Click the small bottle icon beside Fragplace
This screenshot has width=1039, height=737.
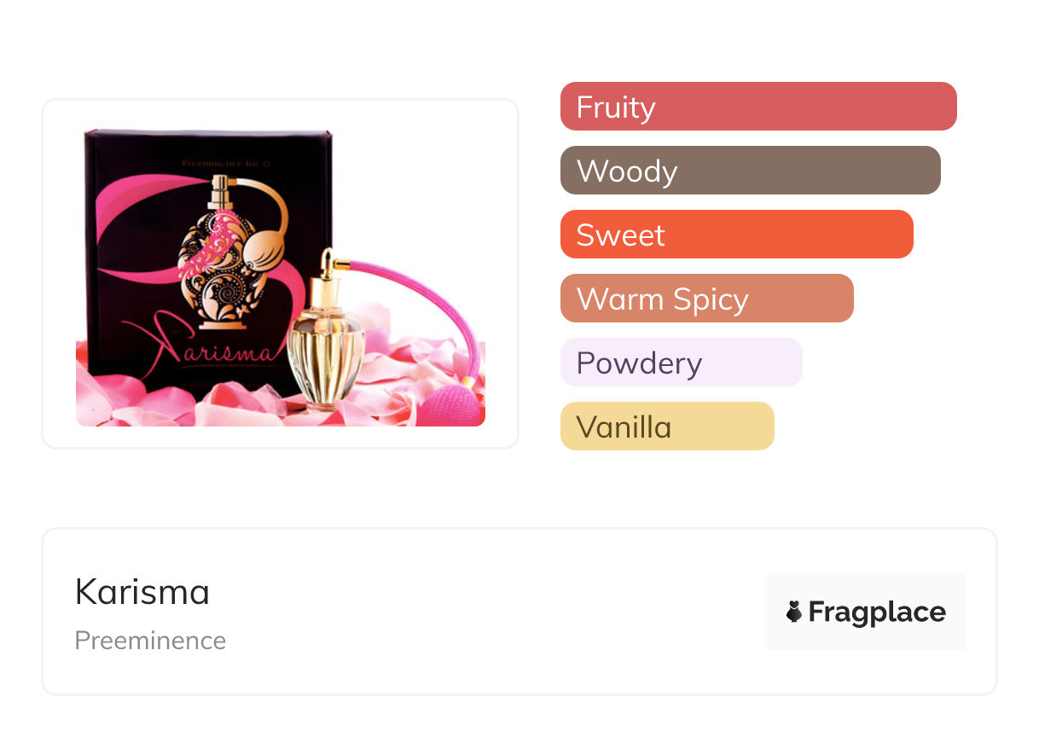coord(794,612)
